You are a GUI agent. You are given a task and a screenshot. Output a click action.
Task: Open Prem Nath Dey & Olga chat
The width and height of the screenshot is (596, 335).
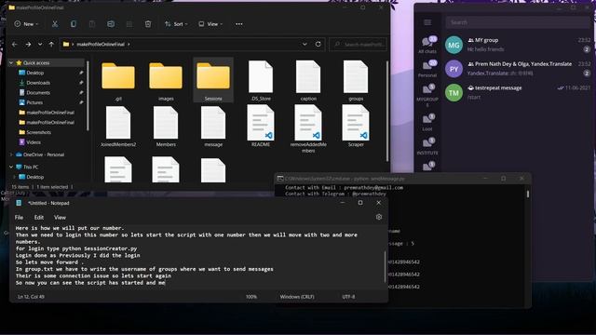click(x=518, y=69)
